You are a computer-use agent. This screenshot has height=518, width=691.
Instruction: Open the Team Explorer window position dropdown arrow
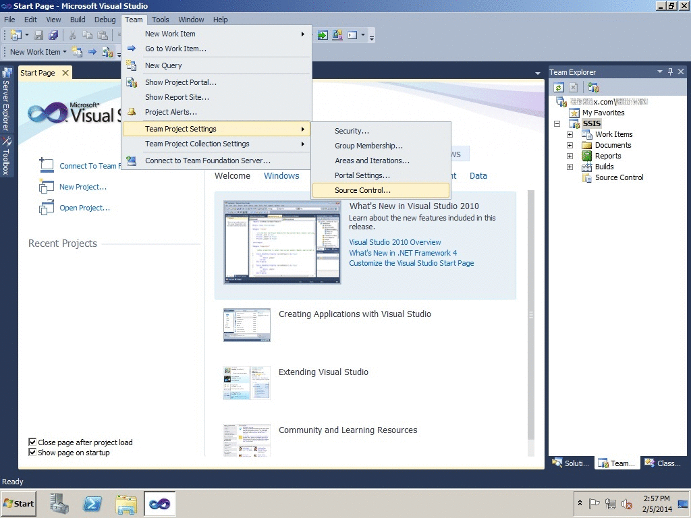660,71
